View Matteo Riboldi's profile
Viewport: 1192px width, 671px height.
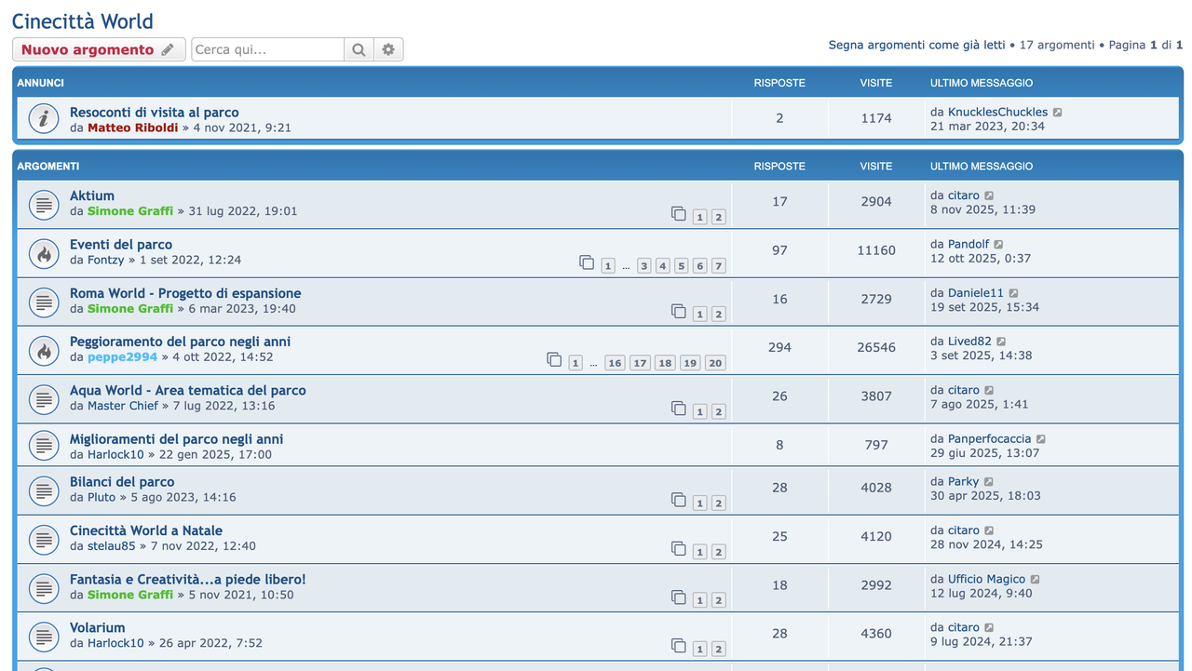tap(133, 127)
